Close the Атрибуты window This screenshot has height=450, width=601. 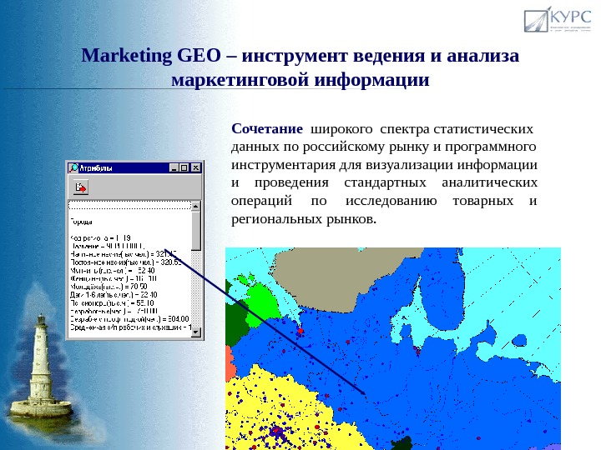[x=196, y=168]
